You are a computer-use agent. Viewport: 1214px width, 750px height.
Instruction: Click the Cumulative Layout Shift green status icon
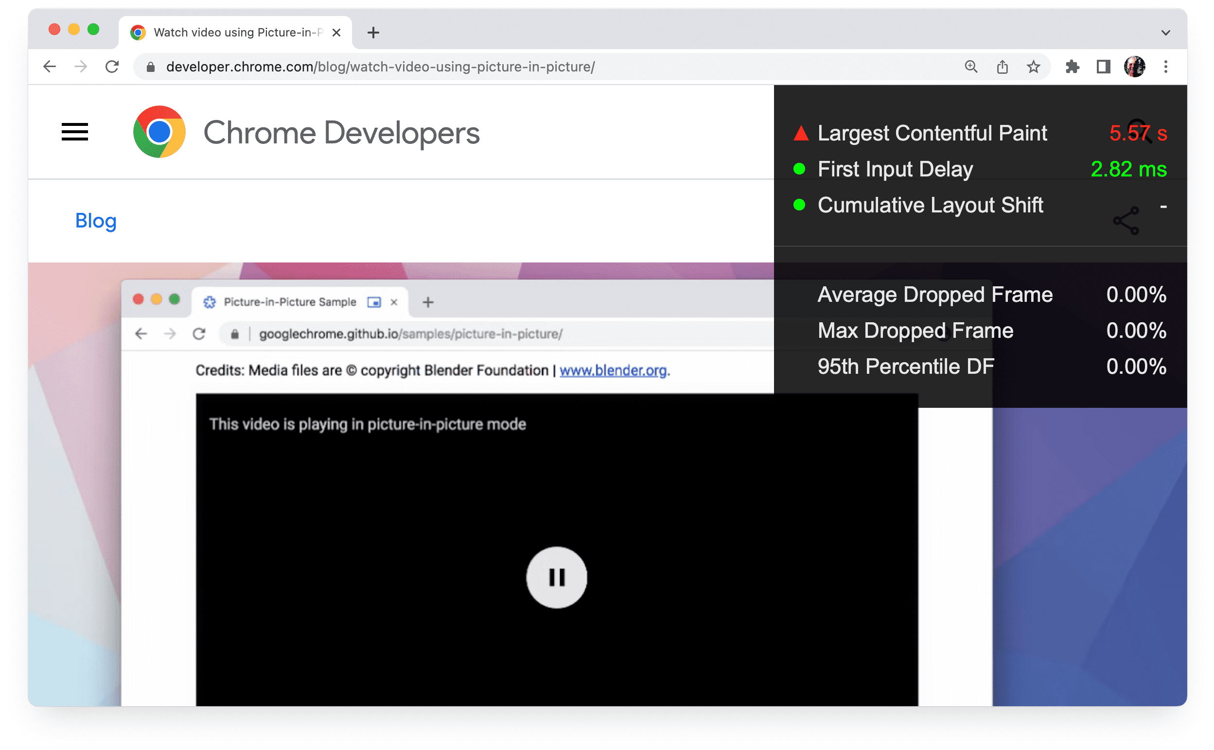point(798,206)
